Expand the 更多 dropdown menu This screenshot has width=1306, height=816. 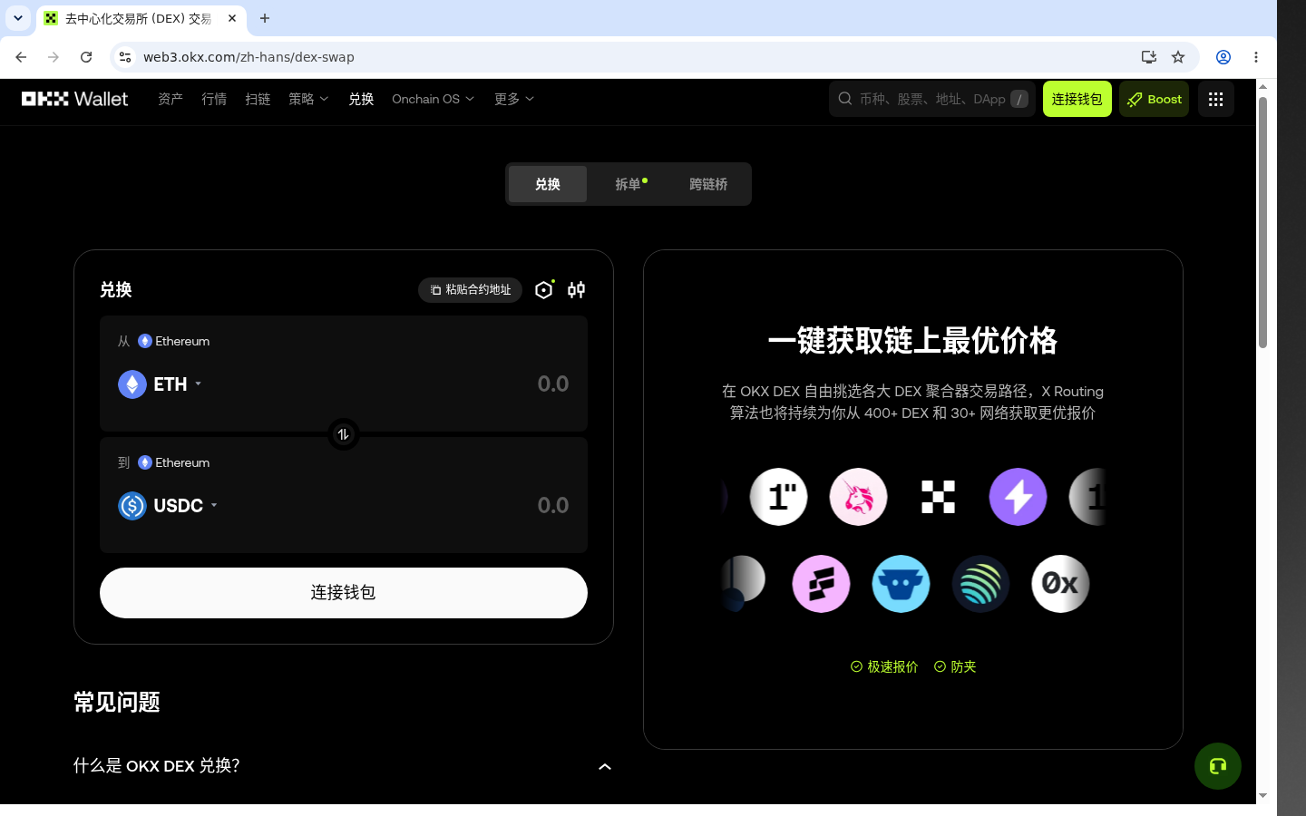tap(514, 99)
